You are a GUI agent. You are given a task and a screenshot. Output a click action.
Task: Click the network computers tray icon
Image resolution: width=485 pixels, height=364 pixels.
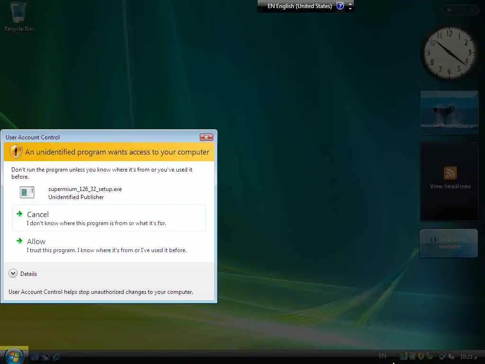(x=443, y=356)
